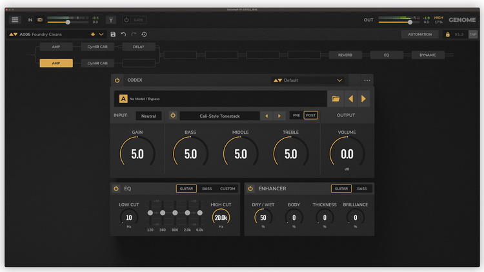
Task: Toggle the CODEX module power button
Action: click(x=117, y=80)
